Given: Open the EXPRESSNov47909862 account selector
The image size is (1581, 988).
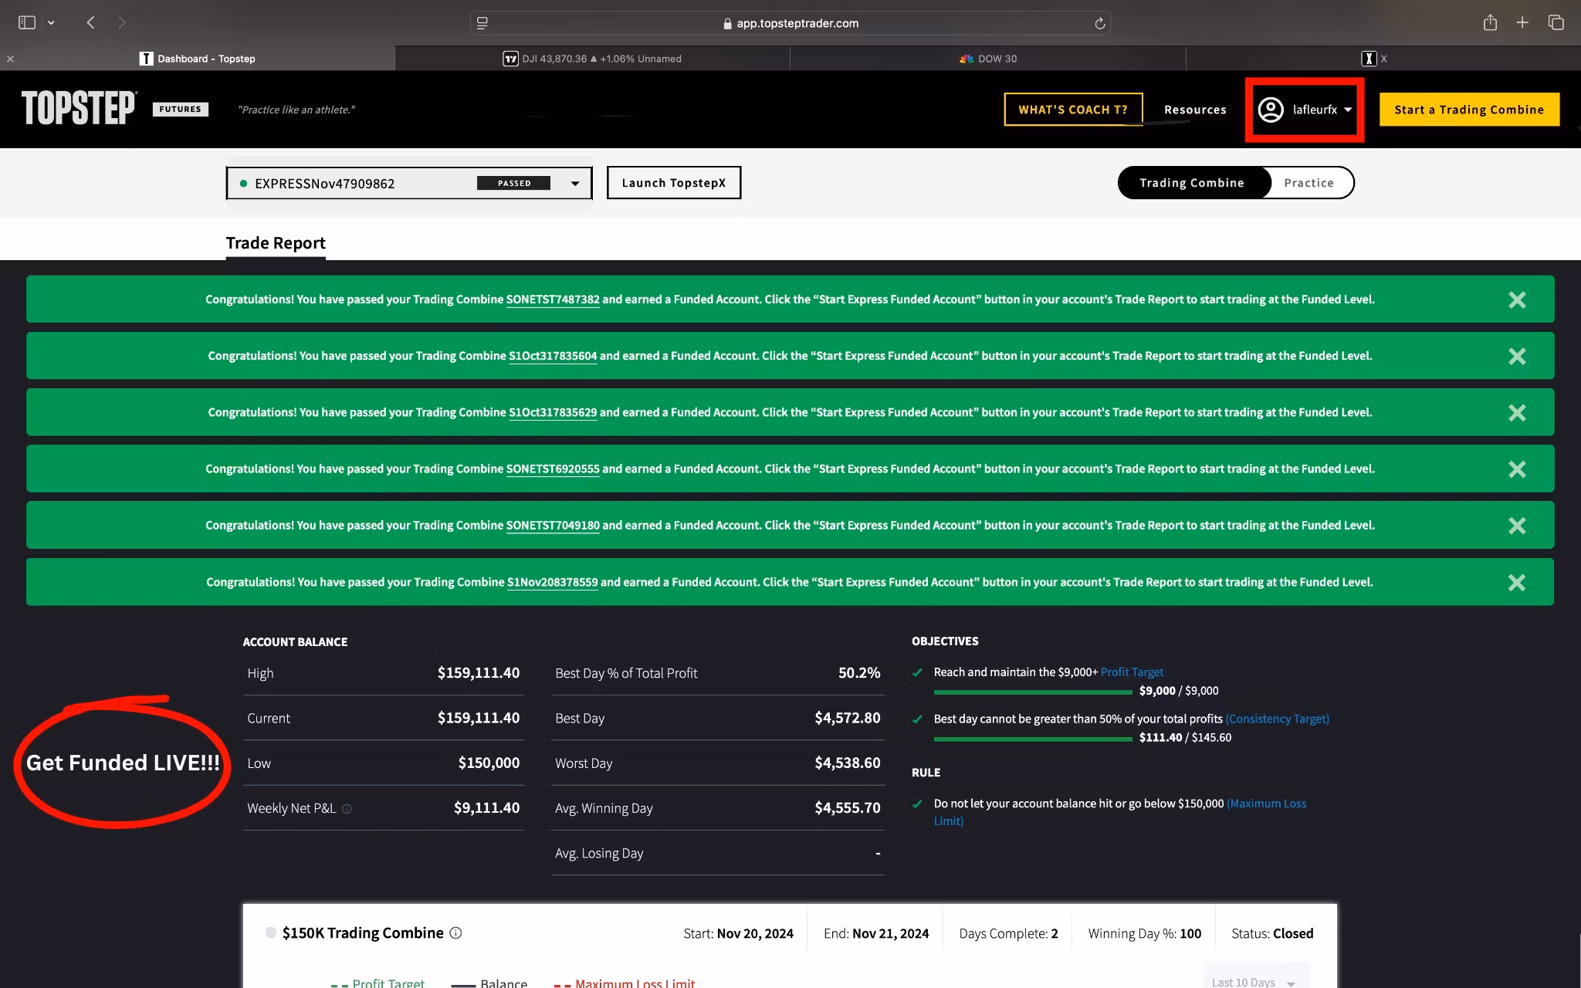Looking at the screenshot, I should (x=409, y=183).
